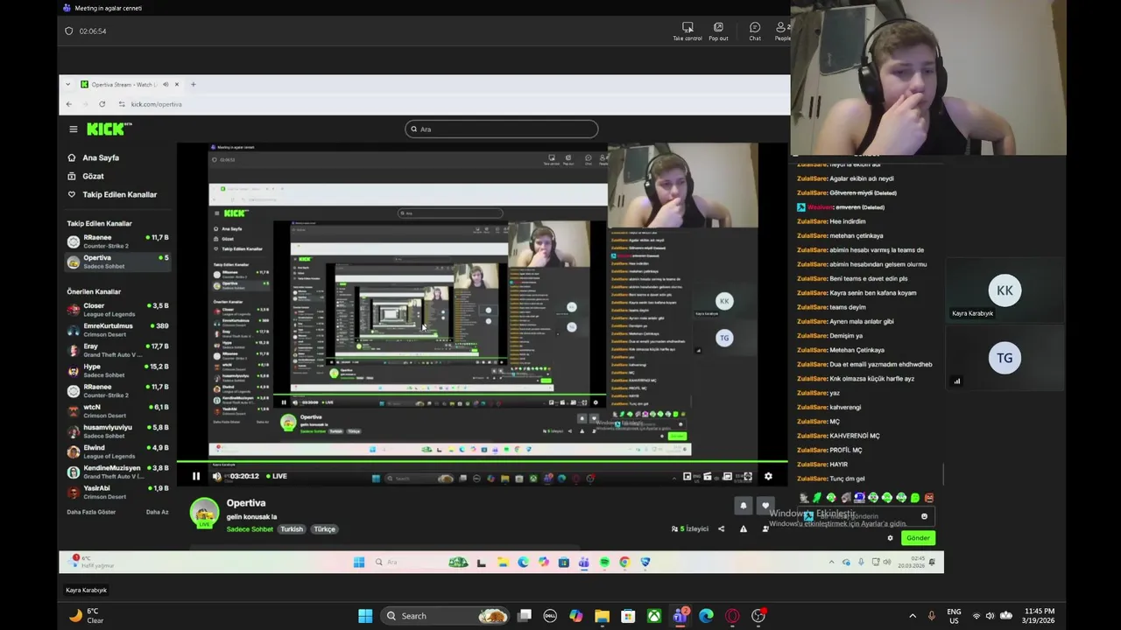Jump to LIVE in stream player
Viewport: 1121px width, 630px height.
point(277,476)
